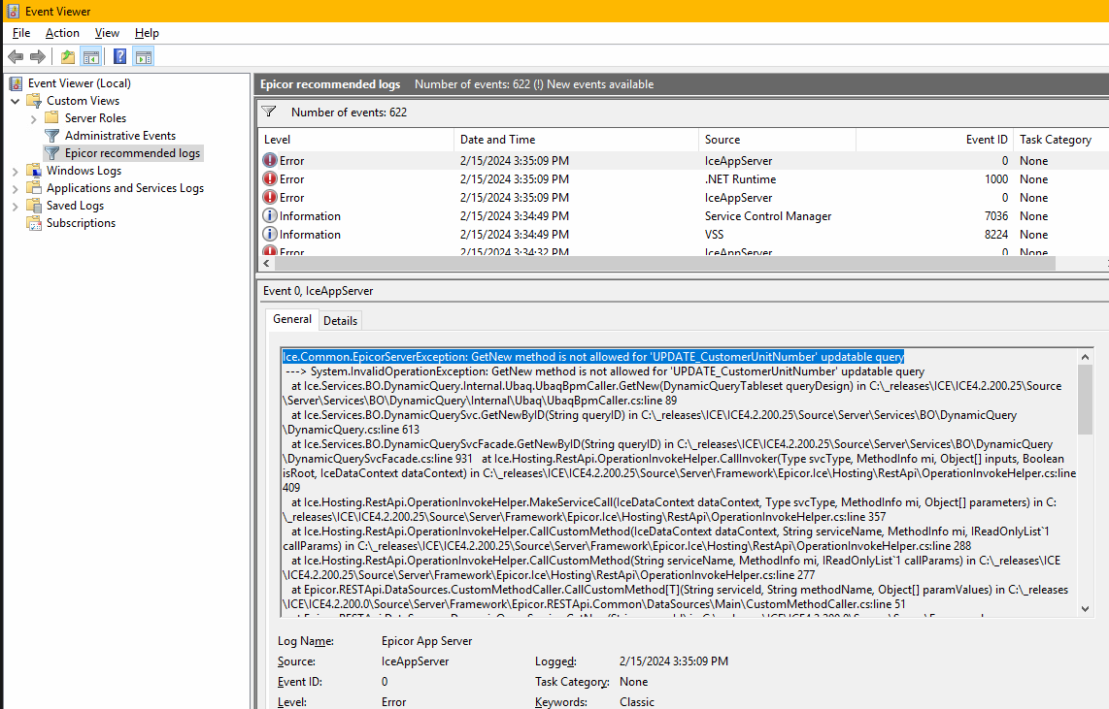Screen dimensions: 1109x709
Task: Open the Action menu
Action: [62, 32]
